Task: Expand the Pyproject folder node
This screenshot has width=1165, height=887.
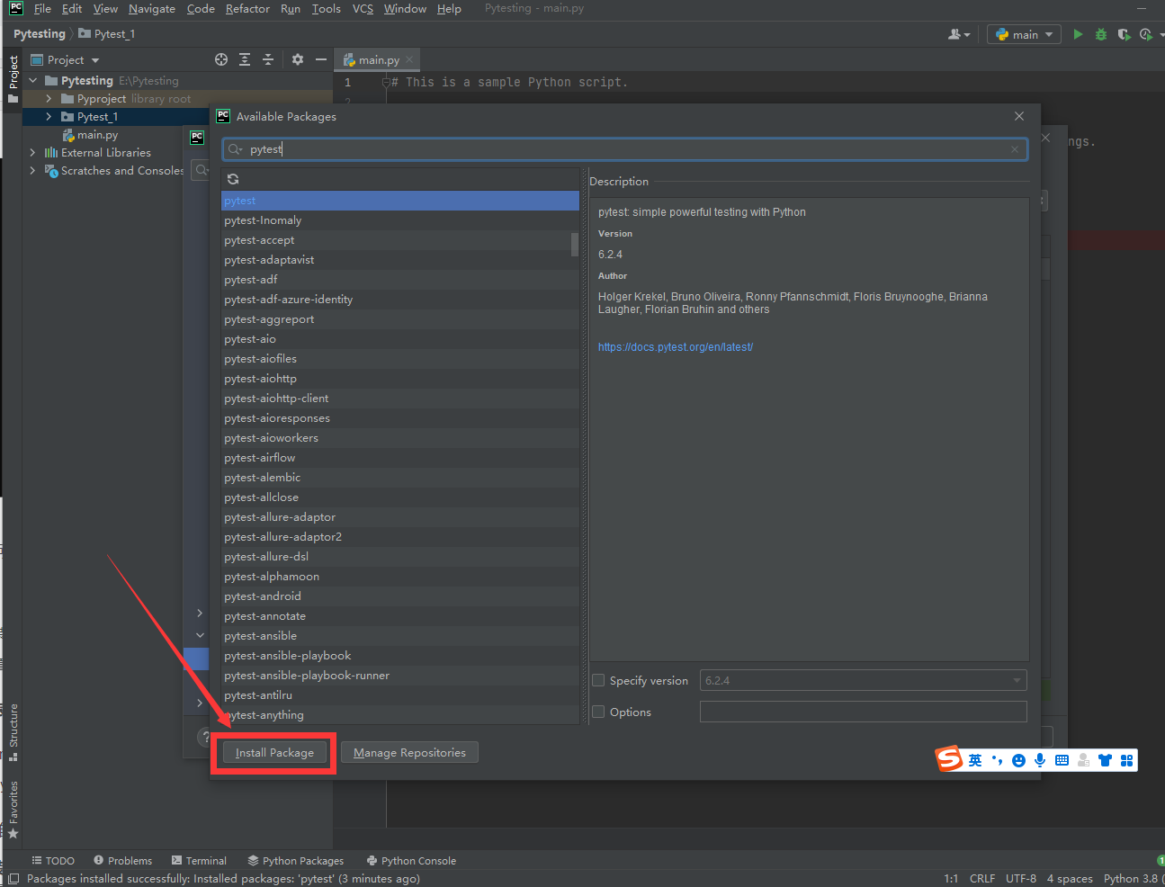Action: [49, 98]
